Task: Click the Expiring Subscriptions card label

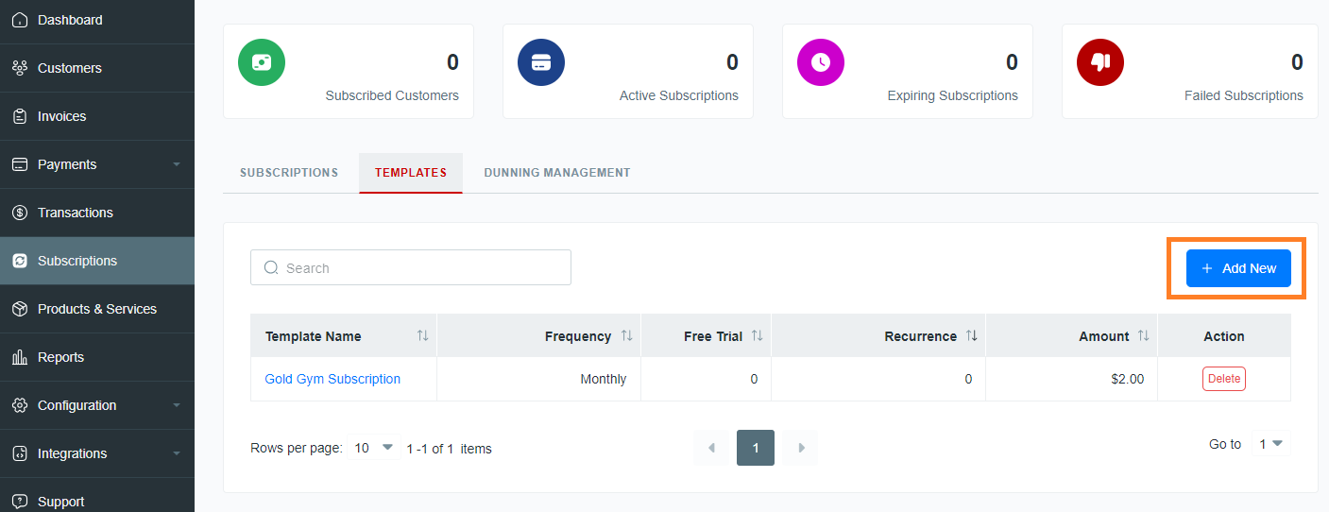Action: [953, 95]
